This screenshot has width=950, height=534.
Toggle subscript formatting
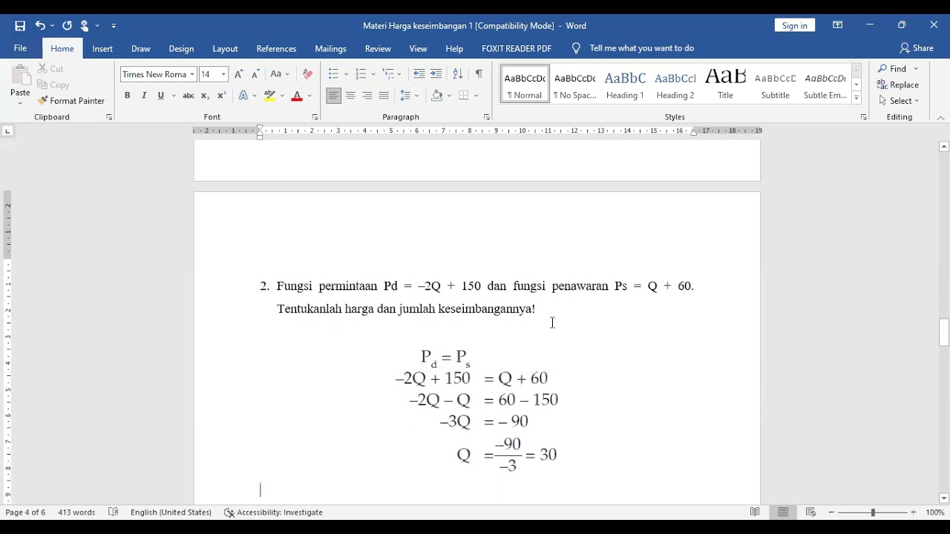(205, 96)
